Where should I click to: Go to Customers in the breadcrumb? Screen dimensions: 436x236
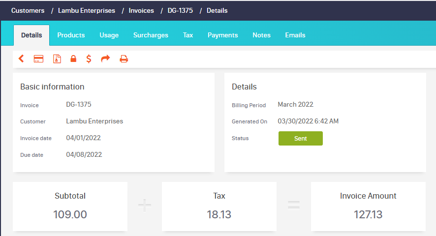(x=28, y=10)
